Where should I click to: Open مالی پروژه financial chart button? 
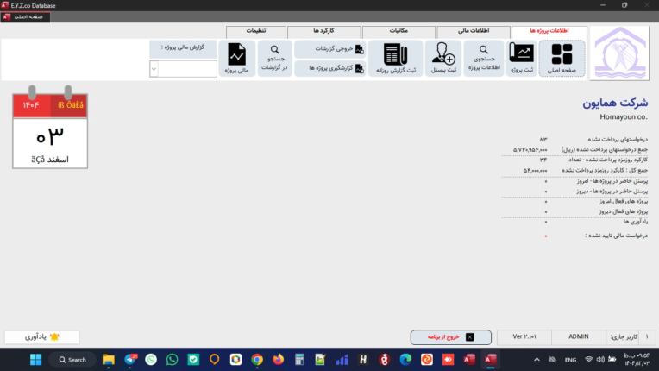[237, 59]
